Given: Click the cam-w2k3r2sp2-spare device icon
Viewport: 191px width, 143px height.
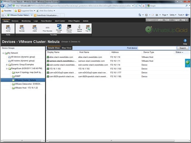Looking at the screenshot, I should (48, 73).
